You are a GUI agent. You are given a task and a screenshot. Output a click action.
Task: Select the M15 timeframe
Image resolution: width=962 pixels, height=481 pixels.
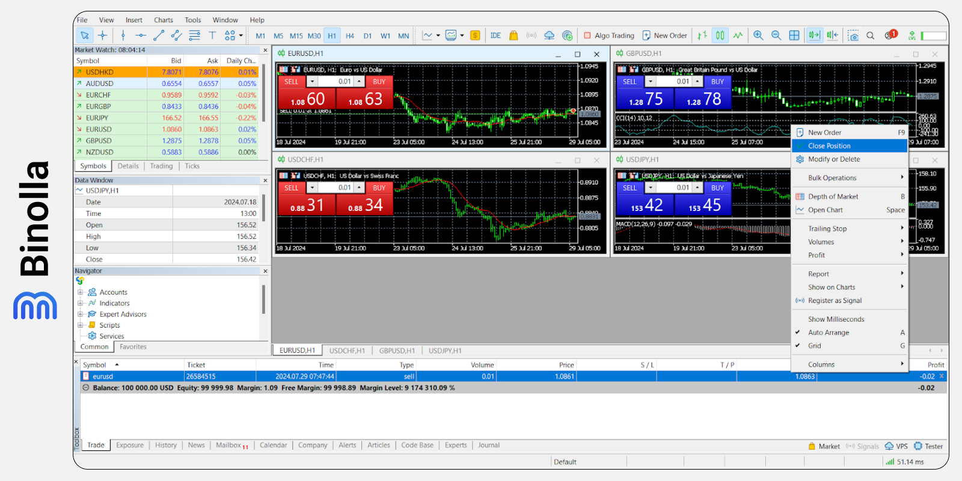pyautogui.click(x=296, y=36)
